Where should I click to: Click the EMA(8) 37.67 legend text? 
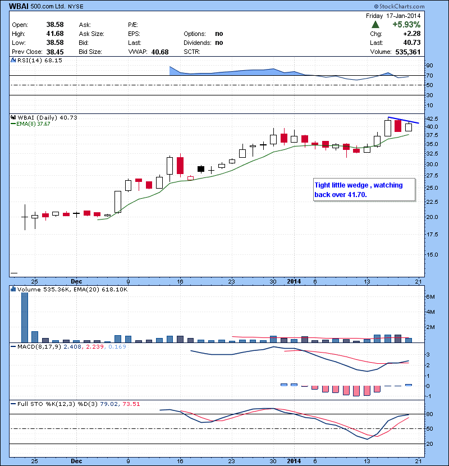pos(33,124)
